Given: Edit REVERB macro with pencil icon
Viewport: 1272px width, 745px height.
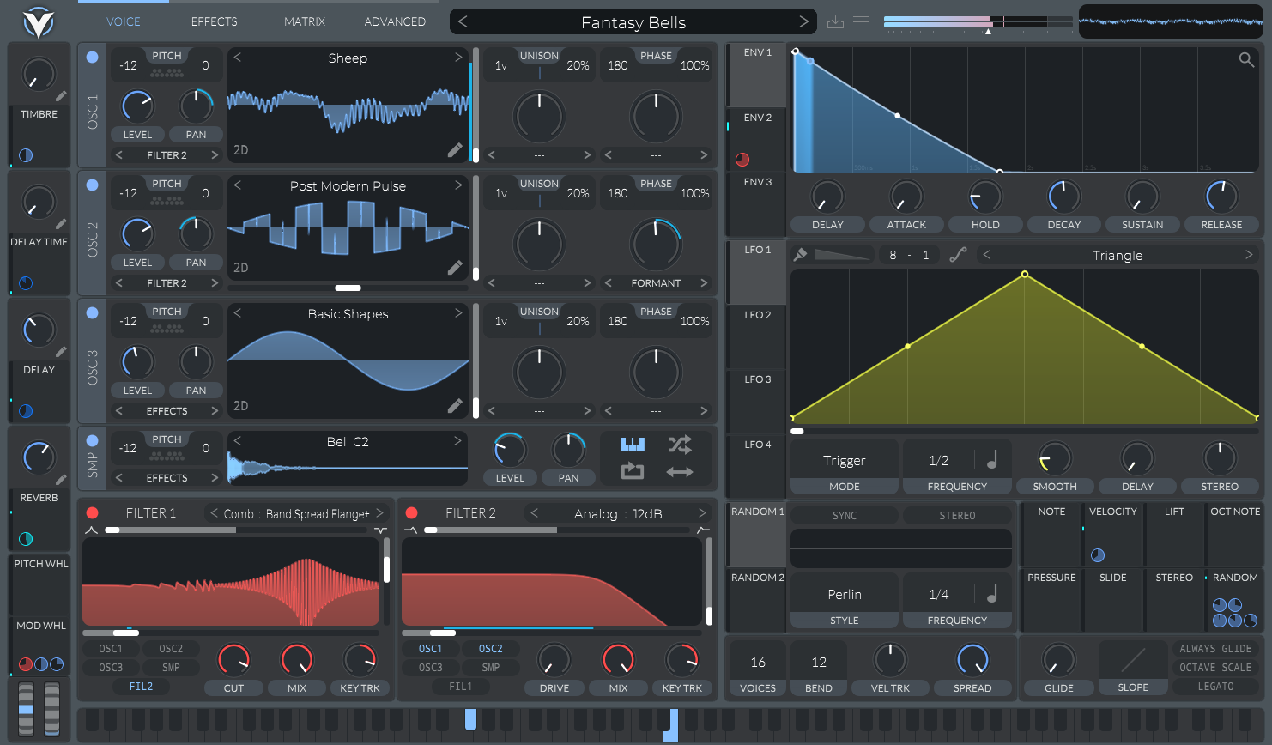Looking at the screenshot, I should click(x=61, y=480).
